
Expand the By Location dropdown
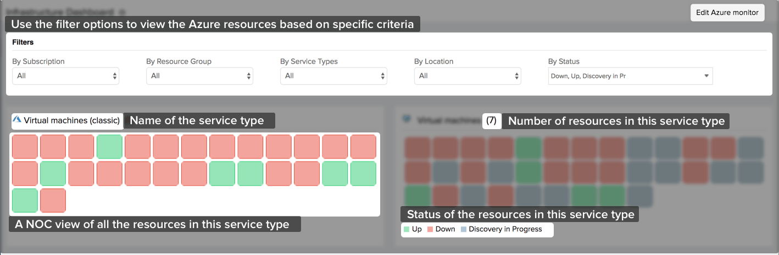pos(468,76)
